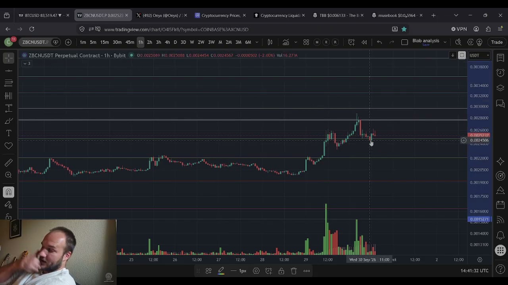The height and width of the screenshot is (285, 508).
Task: Expand the indicators legend chevron labeled 3
Action: pyautogui.click(x=27, y=64)
